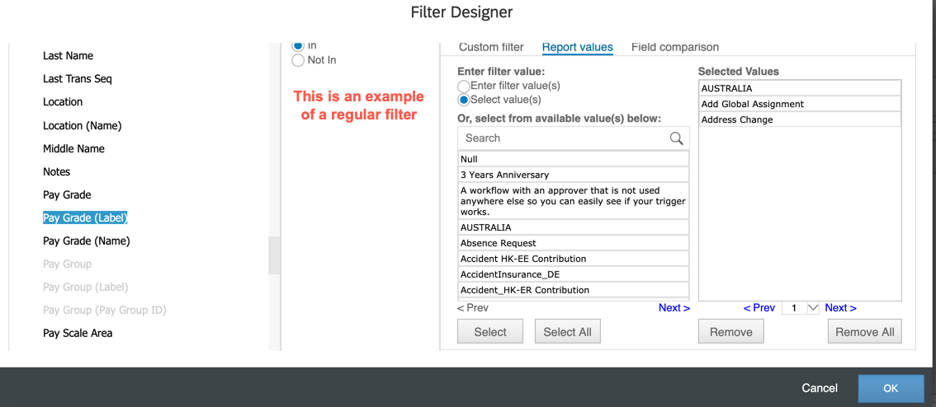
Task: Click the search magnifier icon
Action: pyautogui.click(x=676, y=138)
